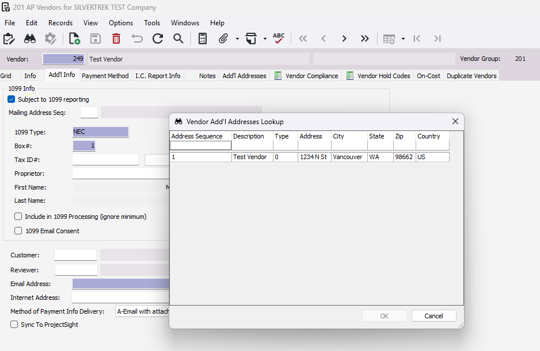Screen dimensions: 540x351
Task: Click the new record icon
Action: [x=74, y=38]
